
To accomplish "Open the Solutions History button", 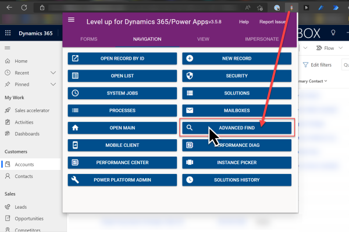I will pos(236,180).
